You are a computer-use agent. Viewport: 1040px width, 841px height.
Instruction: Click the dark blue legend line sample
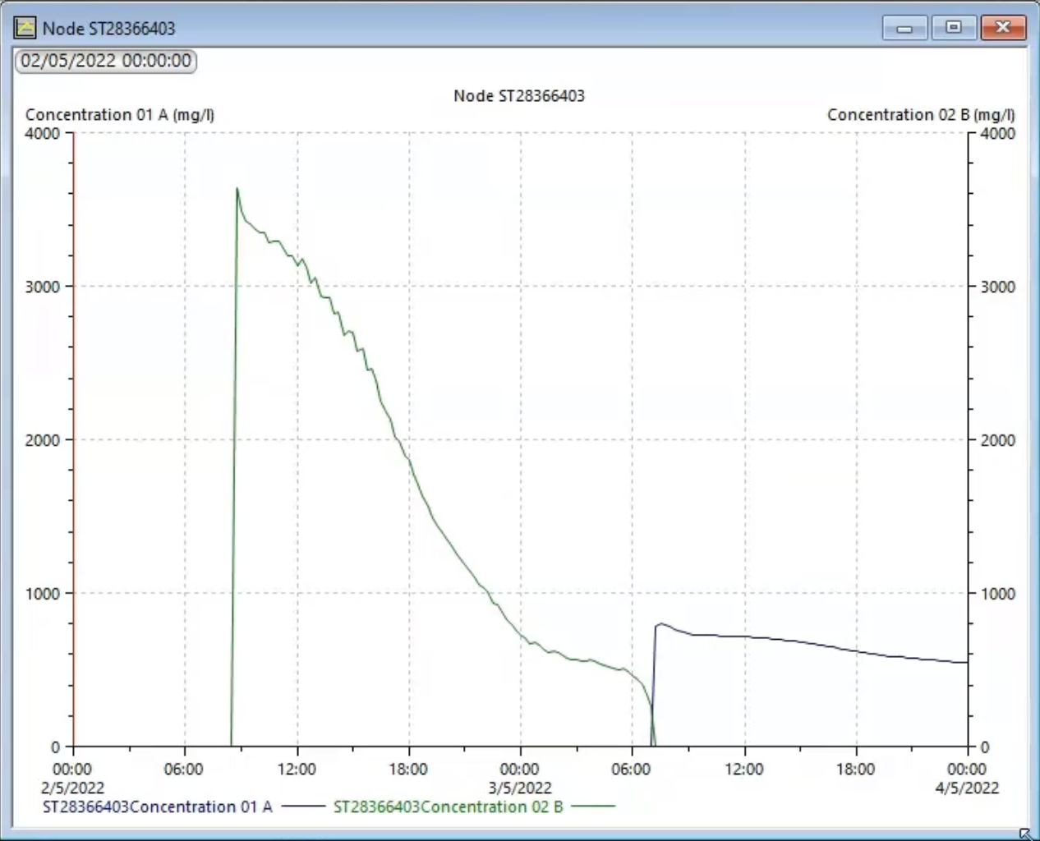point(303,807)
